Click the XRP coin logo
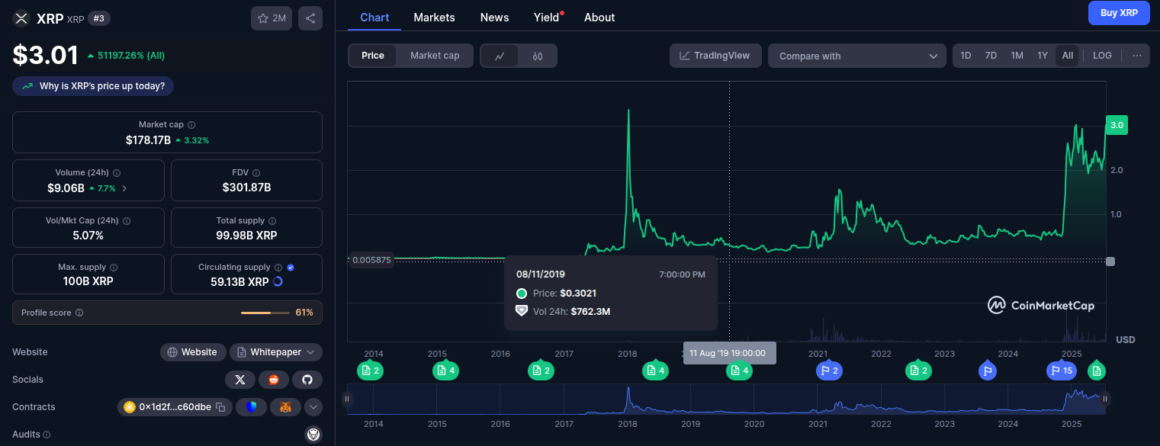Screen dimensions: 1160x446 tap(21, 18)
